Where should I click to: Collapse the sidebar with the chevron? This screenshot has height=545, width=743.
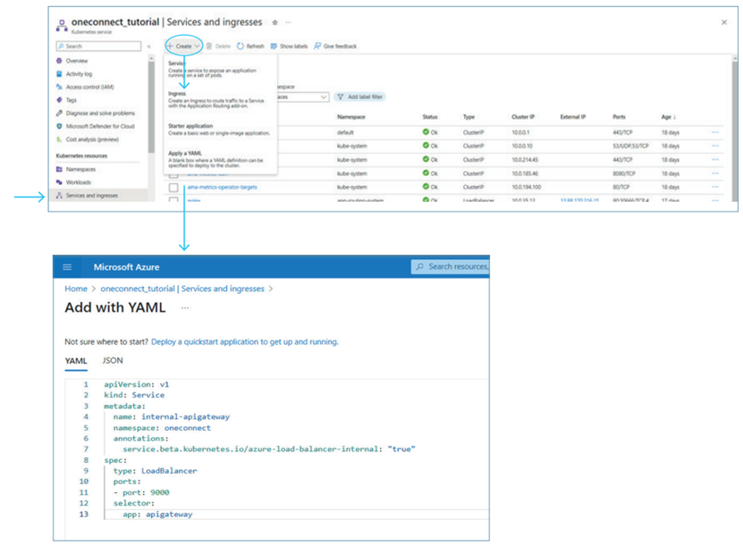(148, 46)
